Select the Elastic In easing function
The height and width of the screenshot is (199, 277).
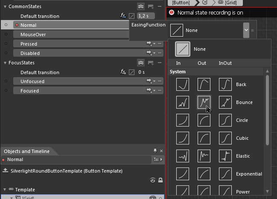click(x=183, y=156)
